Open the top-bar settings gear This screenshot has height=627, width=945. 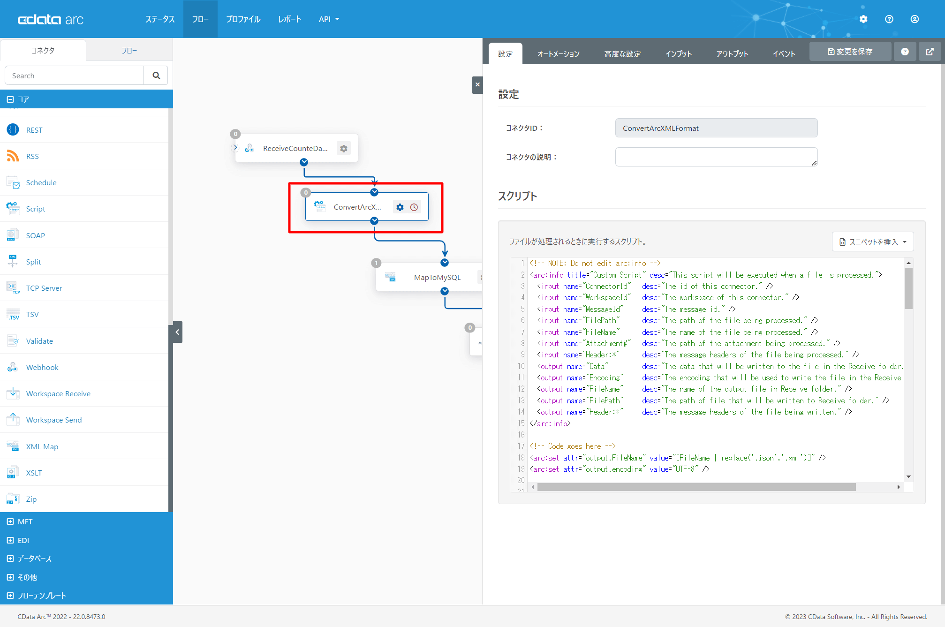863,19
